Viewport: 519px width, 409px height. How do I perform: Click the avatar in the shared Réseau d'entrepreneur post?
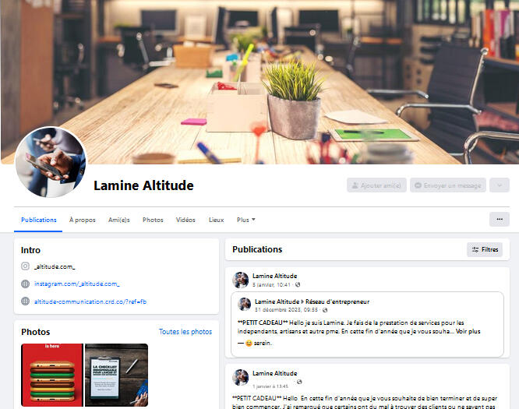[x=244, y=304]
